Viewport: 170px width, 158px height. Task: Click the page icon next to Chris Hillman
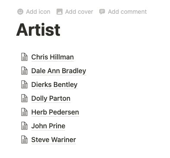(x=24, y=57)
